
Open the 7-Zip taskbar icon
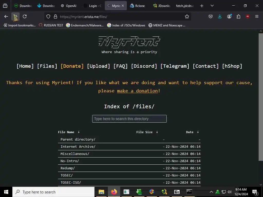177,192
